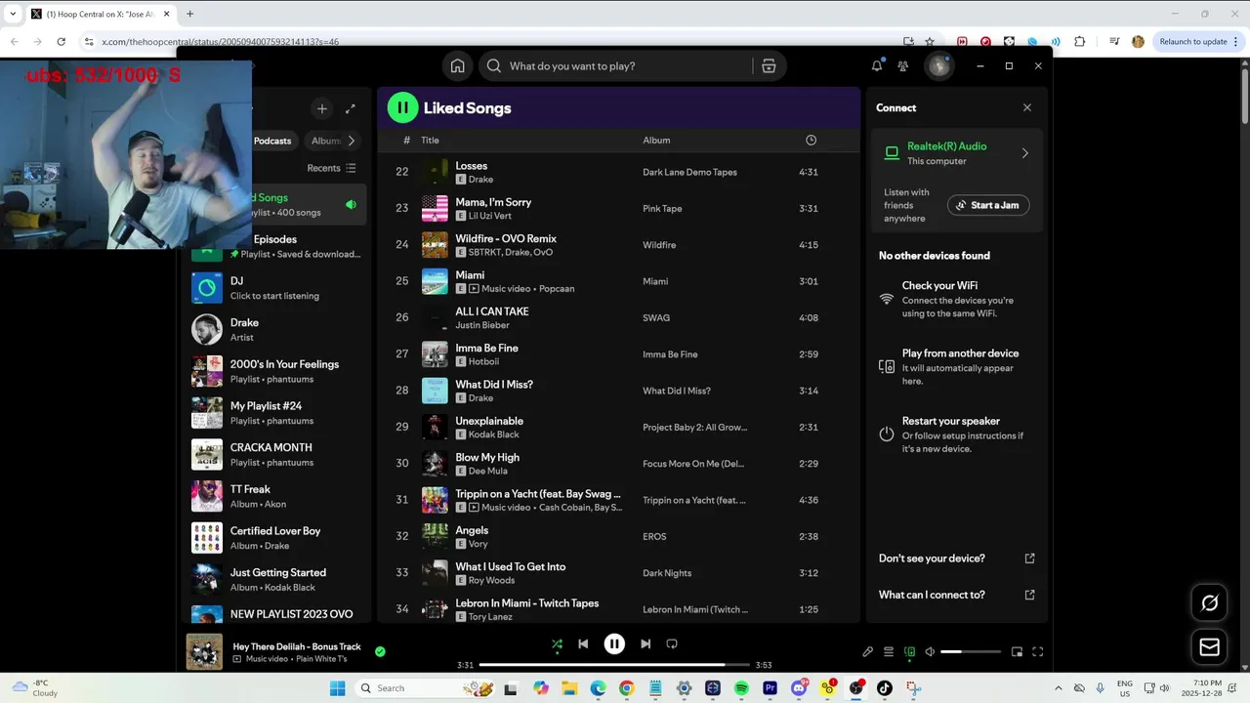Open File Explorer from taskbar
This screenshot has height=703, width=1250.
tap(569, 688)
